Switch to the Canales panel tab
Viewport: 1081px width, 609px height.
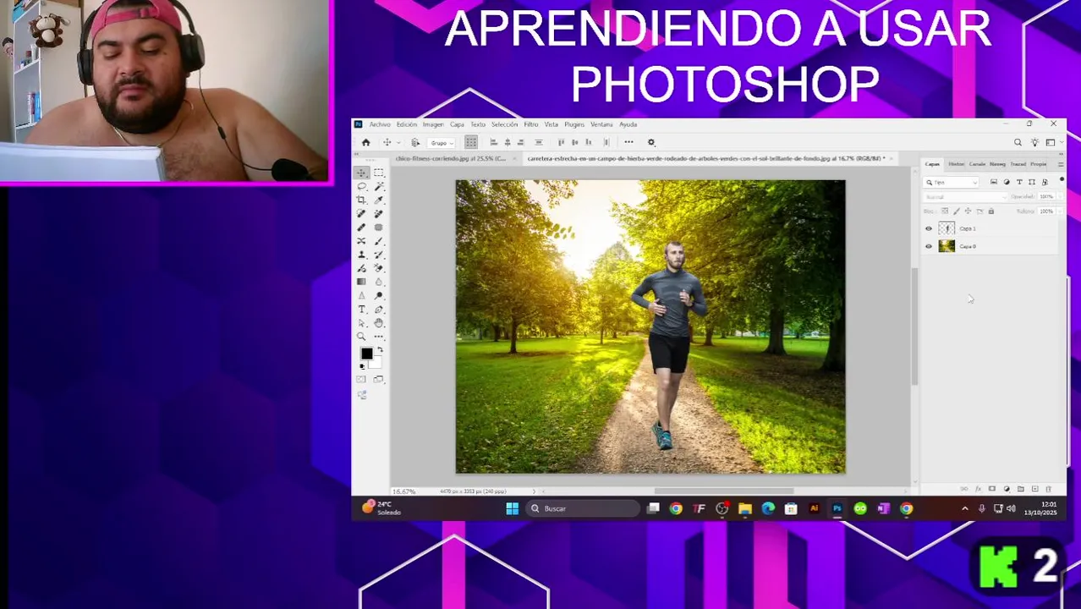coord(977,164)
